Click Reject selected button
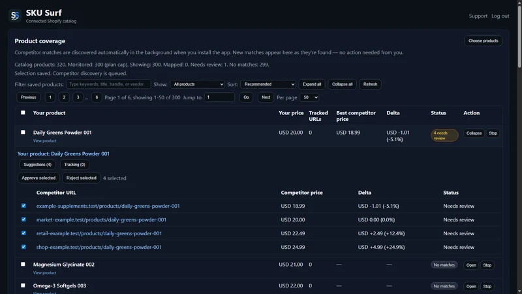This screenshot has width=522, height=294. (81, 178)
